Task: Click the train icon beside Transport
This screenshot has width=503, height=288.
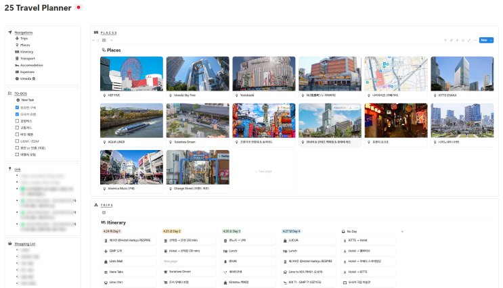Action: coord(17,59)
